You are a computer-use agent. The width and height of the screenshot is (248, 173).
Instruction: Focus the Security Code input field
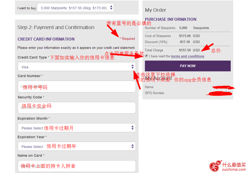77,108
